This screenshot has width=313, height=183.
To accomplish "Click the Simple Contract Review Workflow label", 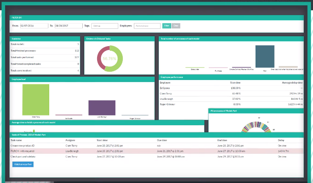I will (241, 69).
